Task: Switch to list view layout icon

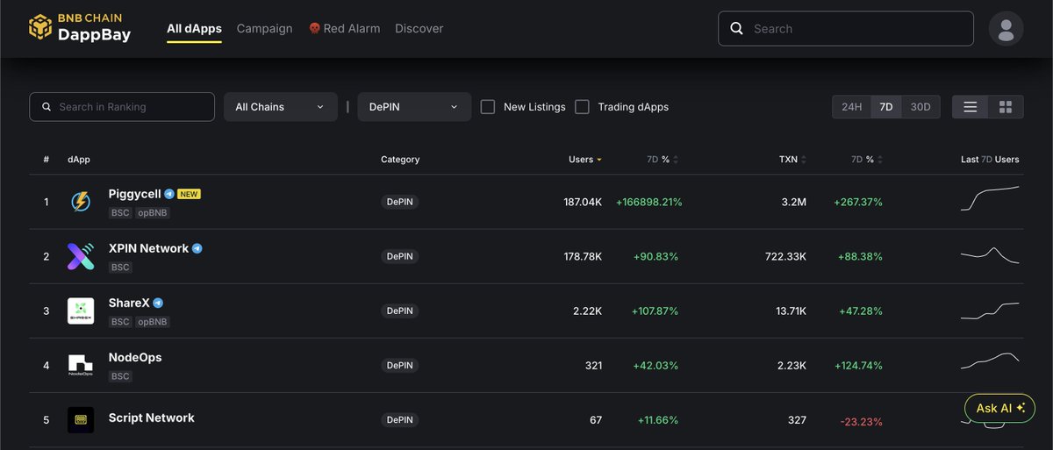Action: point(970,107)
